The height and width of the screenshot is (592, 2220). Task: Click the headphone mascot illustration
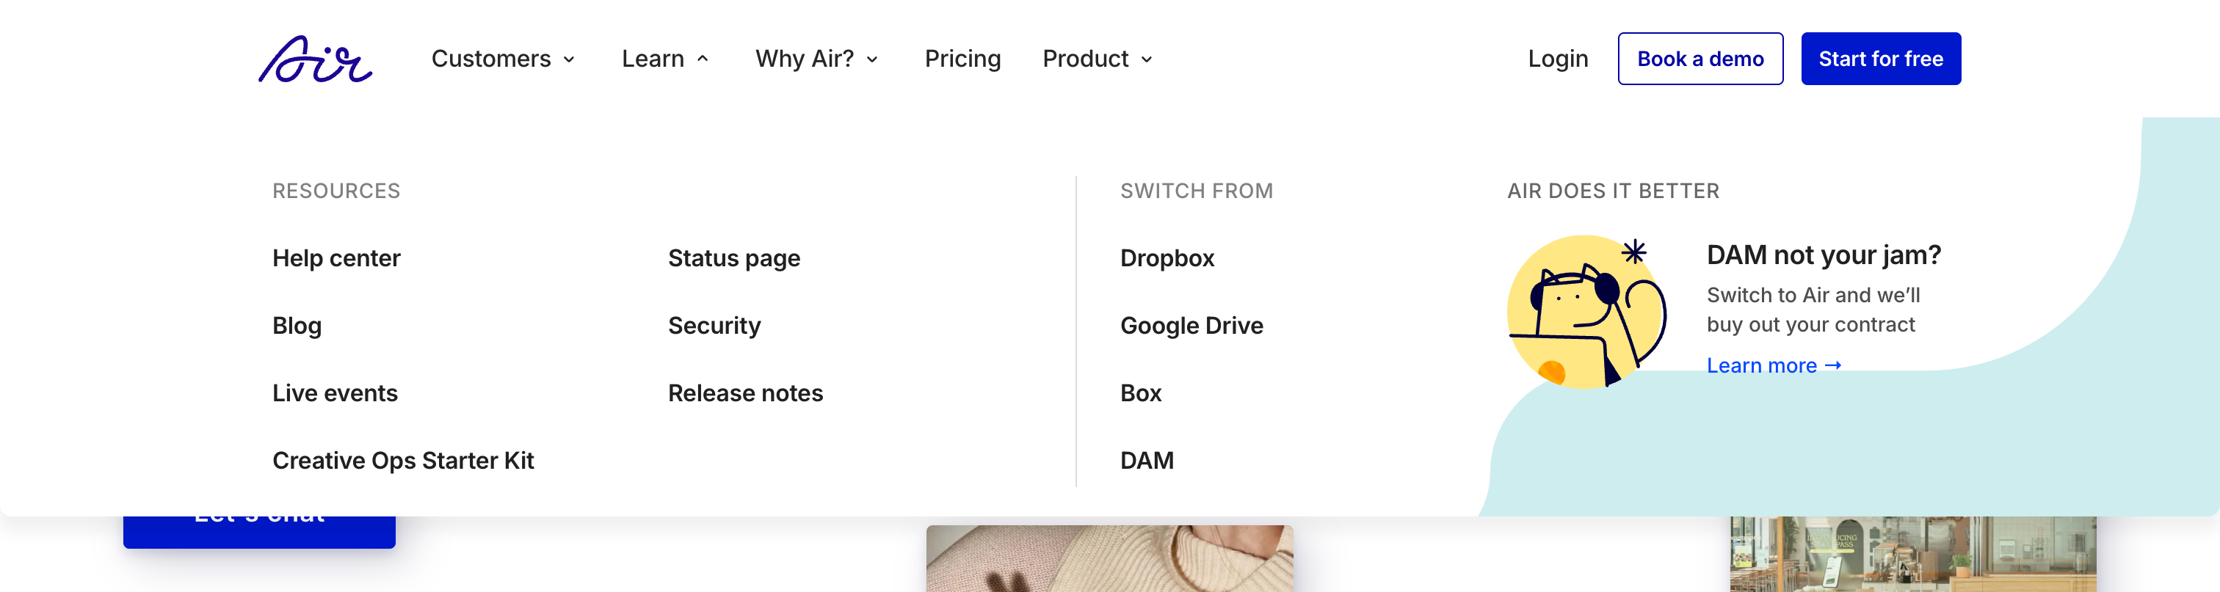1586,312
